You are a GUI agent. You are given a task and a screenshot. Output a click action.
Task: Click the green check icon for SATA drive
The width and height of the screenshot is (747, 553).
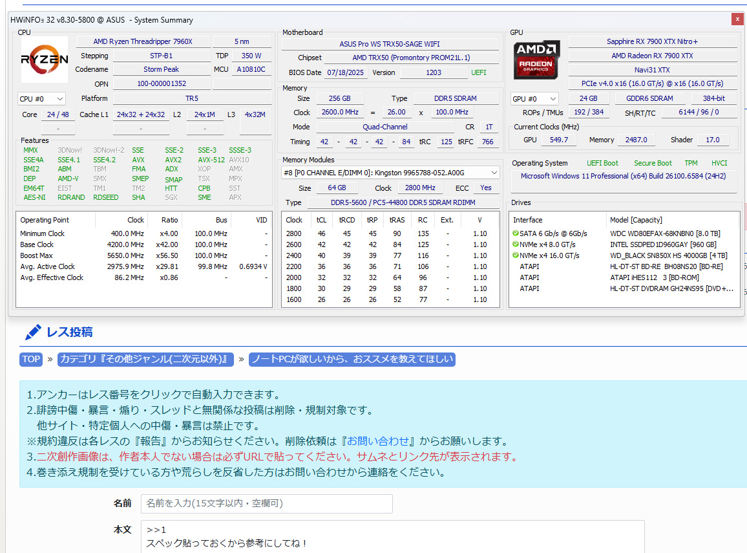pyautogui.click(x=516, y=233)
